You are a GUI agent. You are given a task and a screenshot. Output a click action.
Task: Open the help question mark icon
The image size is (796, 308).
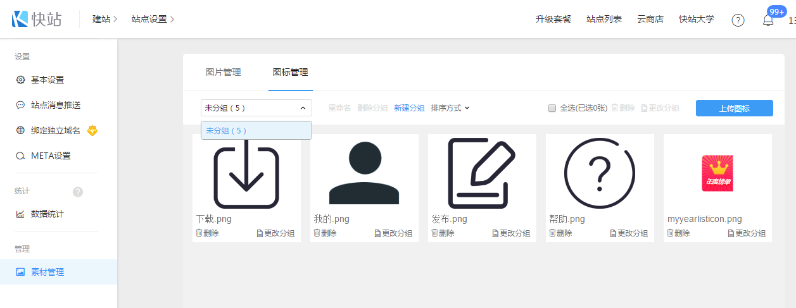pyautogui.click(x=738, y=20)
